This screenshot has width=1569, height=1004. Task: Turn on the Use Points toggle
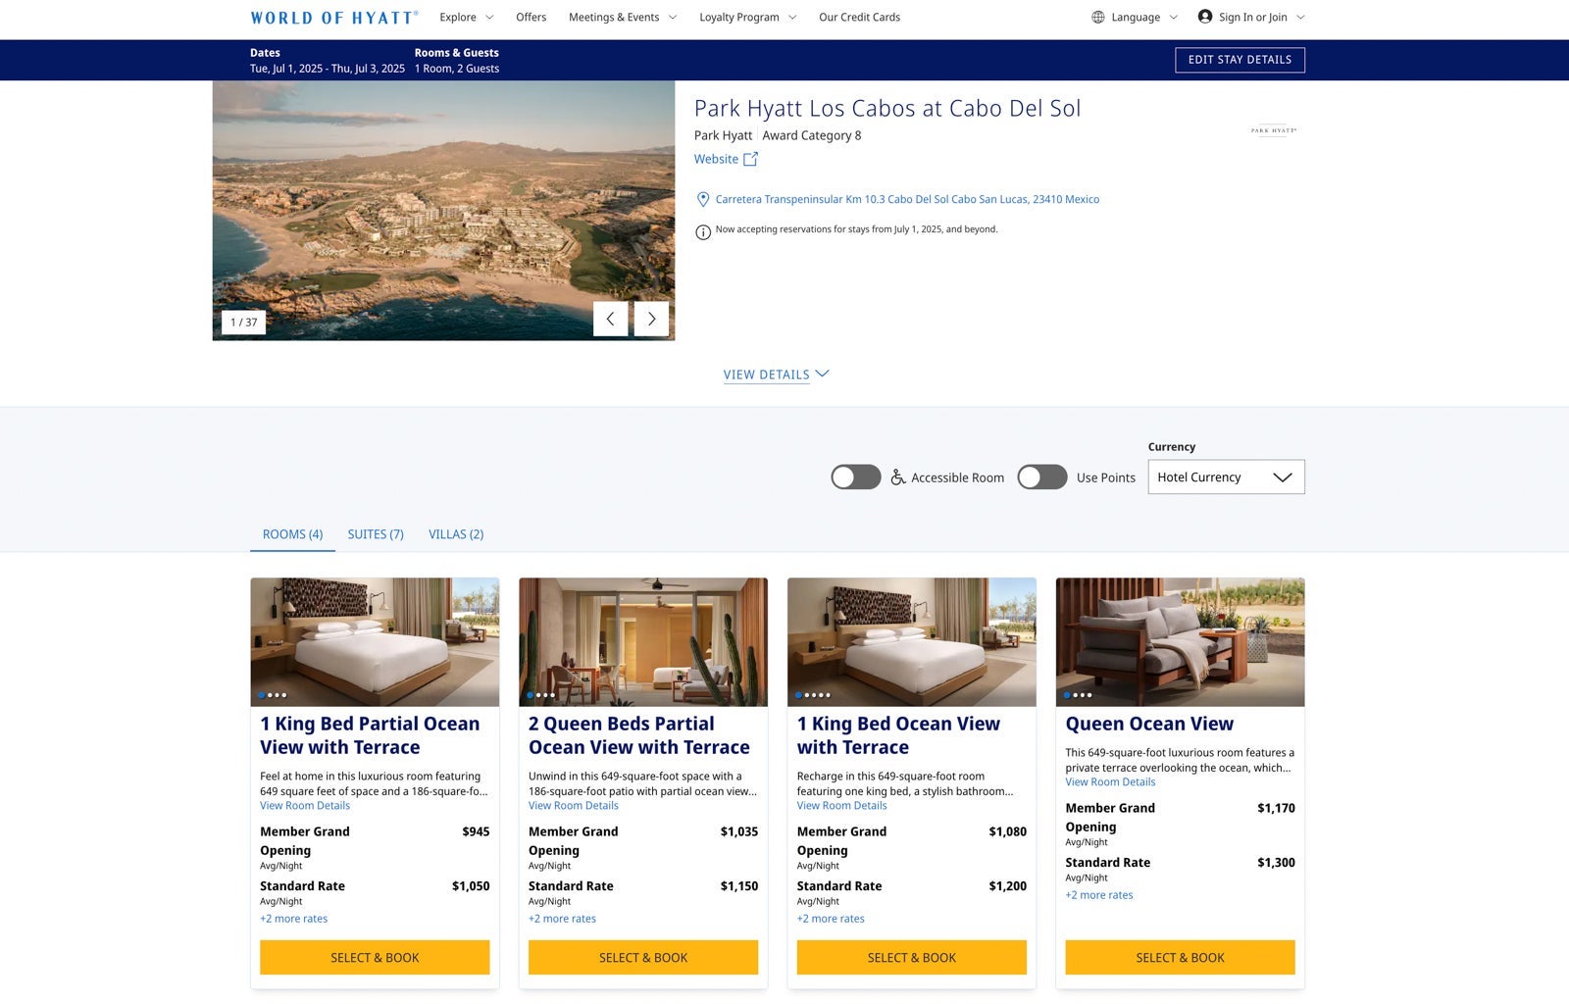point(1042,477)
